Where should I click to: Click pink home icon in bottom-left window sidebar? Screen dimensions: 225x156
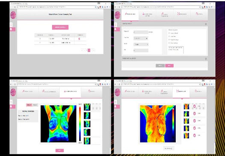[12, 106]
